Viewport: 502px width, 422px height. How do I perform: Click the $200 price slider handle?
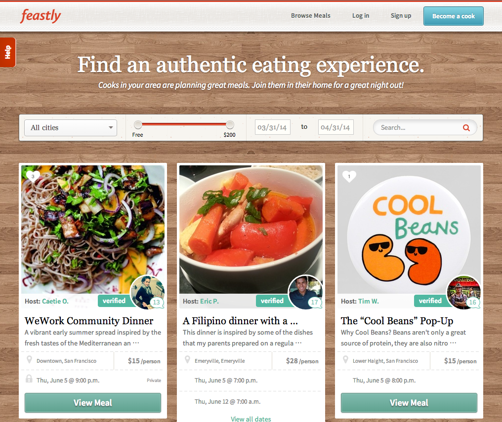click(x=230, y=125)
